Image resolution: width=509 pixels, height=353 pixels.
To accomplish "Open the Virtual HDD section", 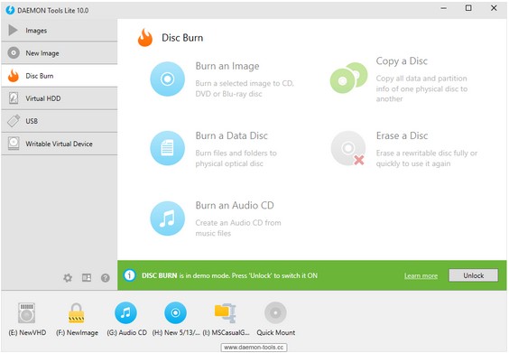I will tap(59, 98).
